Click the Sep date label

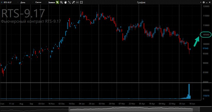(x=32, y=104)
